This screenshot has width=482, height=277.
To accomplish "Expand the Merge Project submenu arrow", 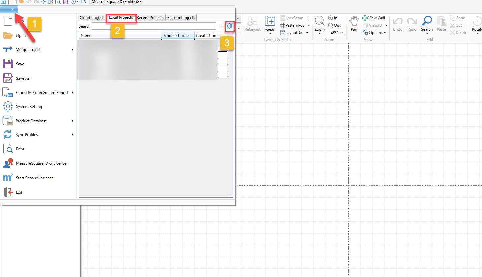I will pyautogui.click(x=73, y=50).
